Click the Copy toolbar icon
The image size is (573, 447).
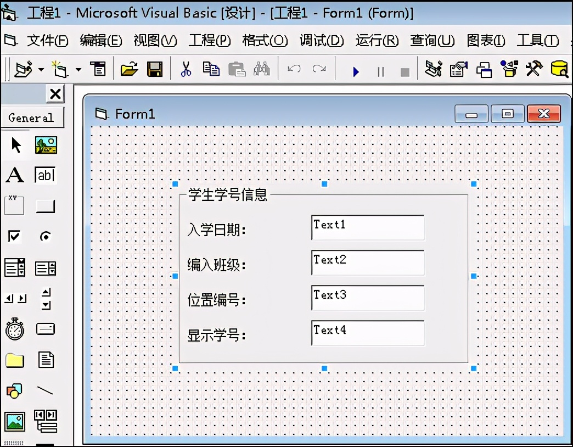click(211, 68)
